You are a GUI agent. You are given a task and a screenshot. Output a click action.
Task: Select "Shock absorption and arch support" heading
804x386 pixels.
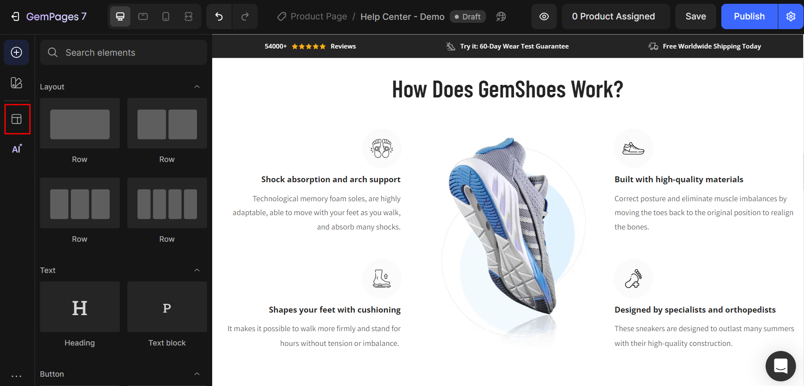331,179
